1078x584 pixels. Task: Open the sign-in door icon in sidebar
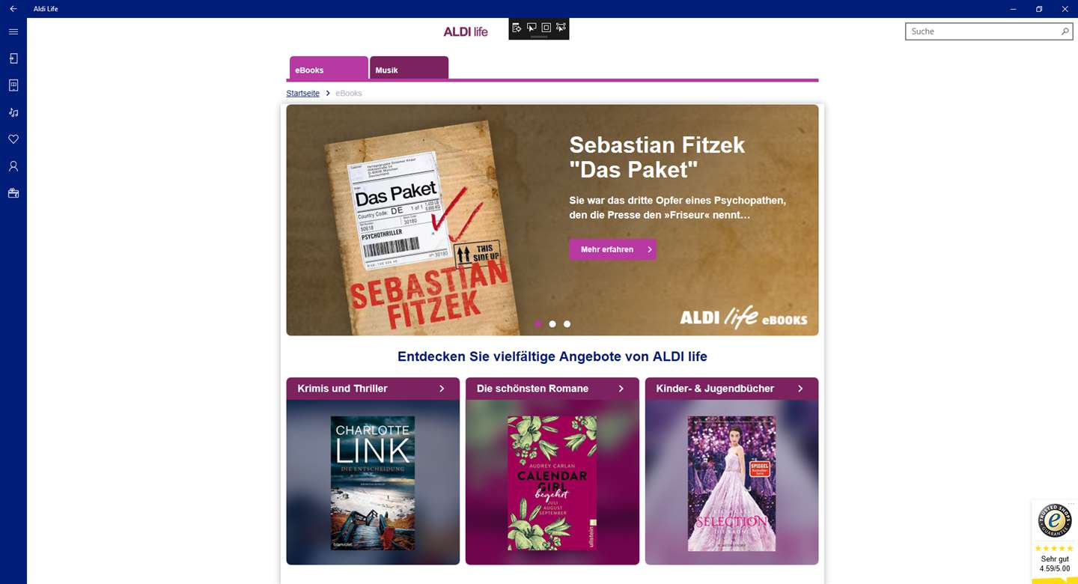point(13,58)
